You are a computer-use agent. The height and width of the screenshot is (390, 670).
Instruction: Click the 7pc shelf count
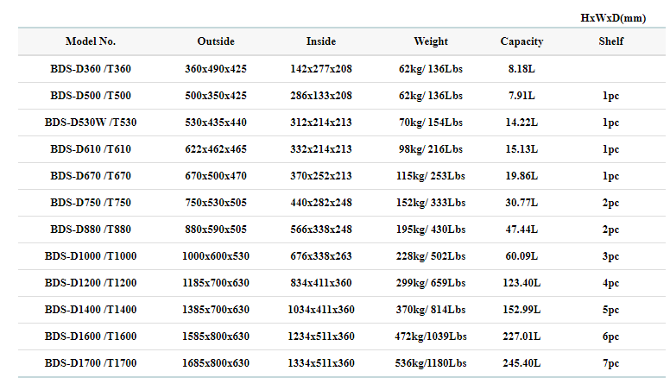[610, 363]
